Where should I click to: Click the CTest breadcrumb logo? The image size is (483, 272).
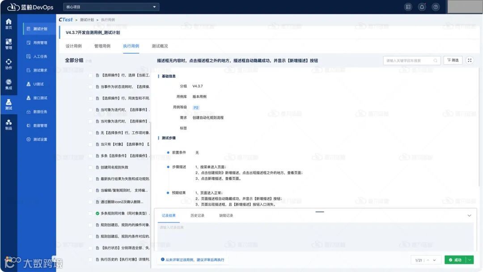coord(66,19)
